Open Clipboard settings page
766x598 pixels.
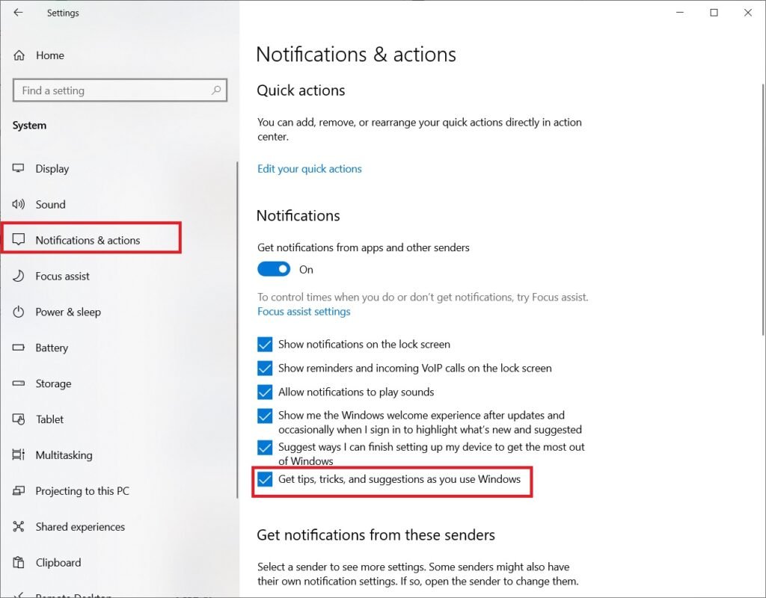click(x=58, y=562)
